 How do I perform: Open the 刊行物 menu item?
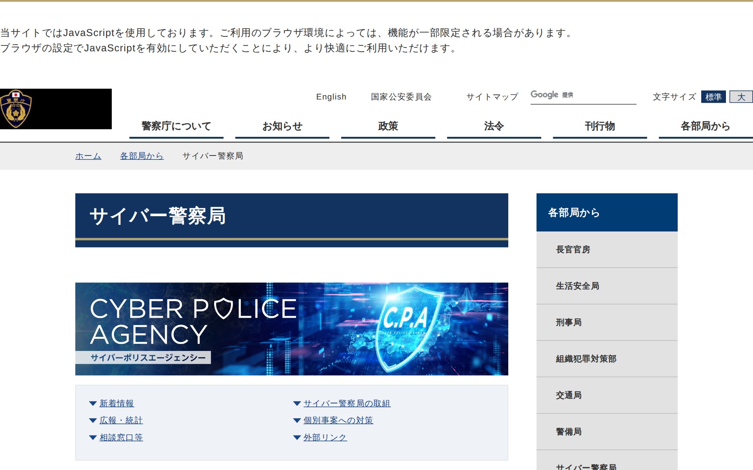600,126
